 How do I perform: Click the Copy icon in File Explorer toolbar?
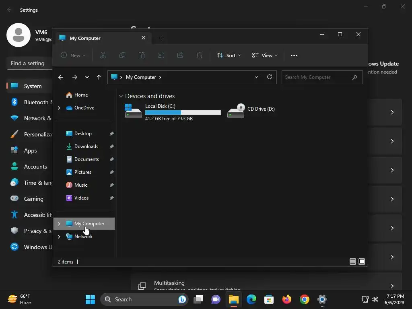tap(122, 55)
